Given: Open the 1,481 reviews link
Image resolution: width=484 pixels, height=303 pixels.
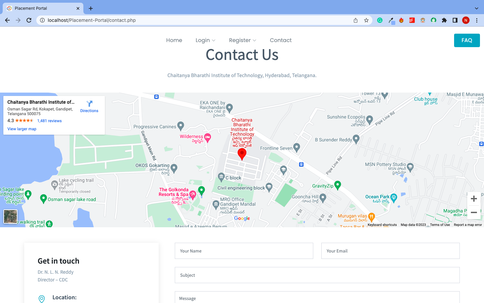Looking at the screenshot, I should tap(49, 121).
